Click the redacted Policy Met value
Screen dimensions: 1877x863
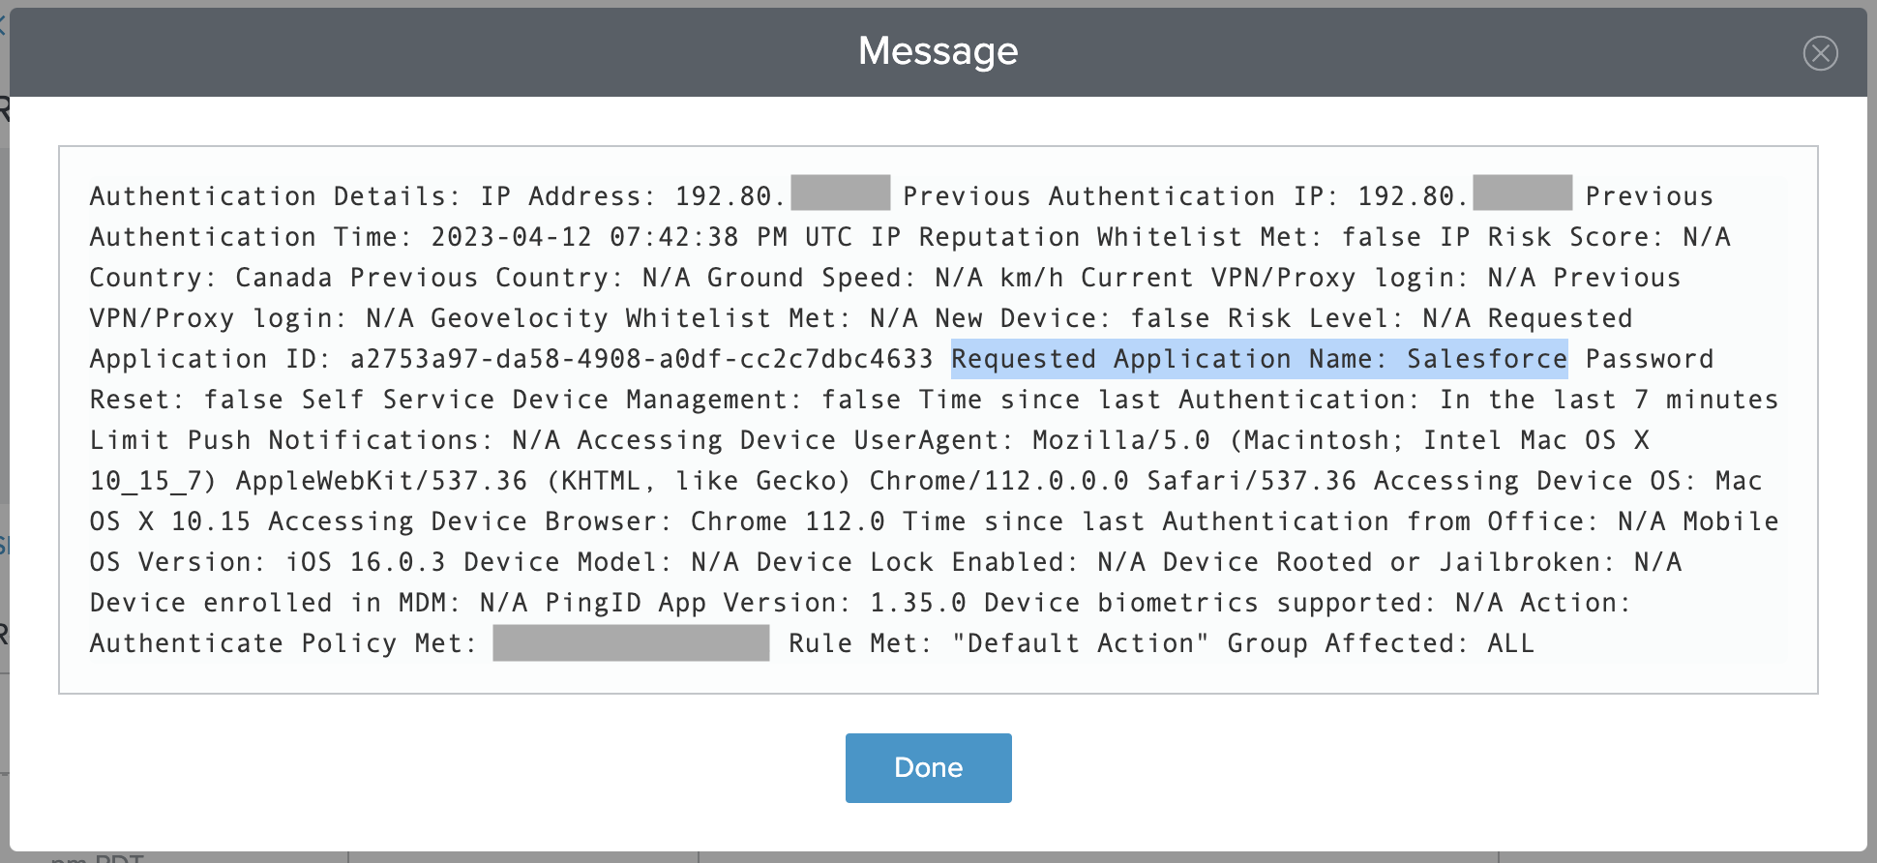629,642
